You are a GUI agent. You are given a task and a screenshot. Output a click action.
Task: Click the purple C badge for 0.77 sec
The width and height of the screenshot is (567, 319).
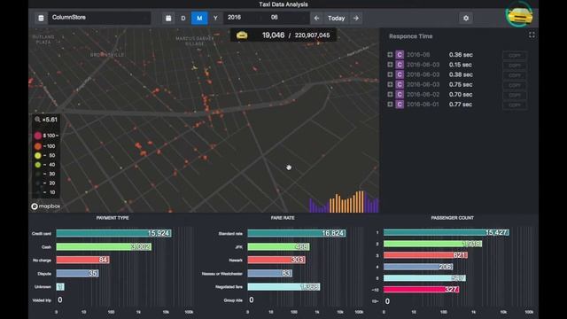pyautogui.click(x=400, y=105)
